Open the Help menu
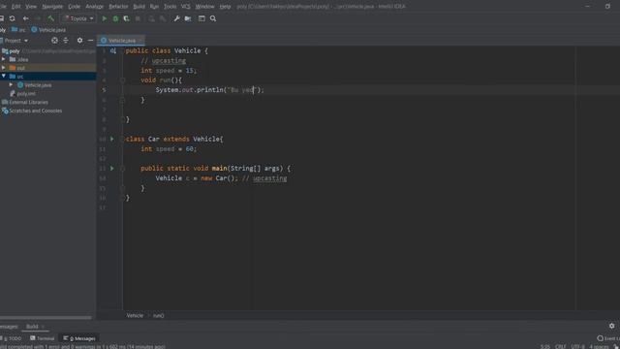620x349 pixels. [x=225, y=7]
